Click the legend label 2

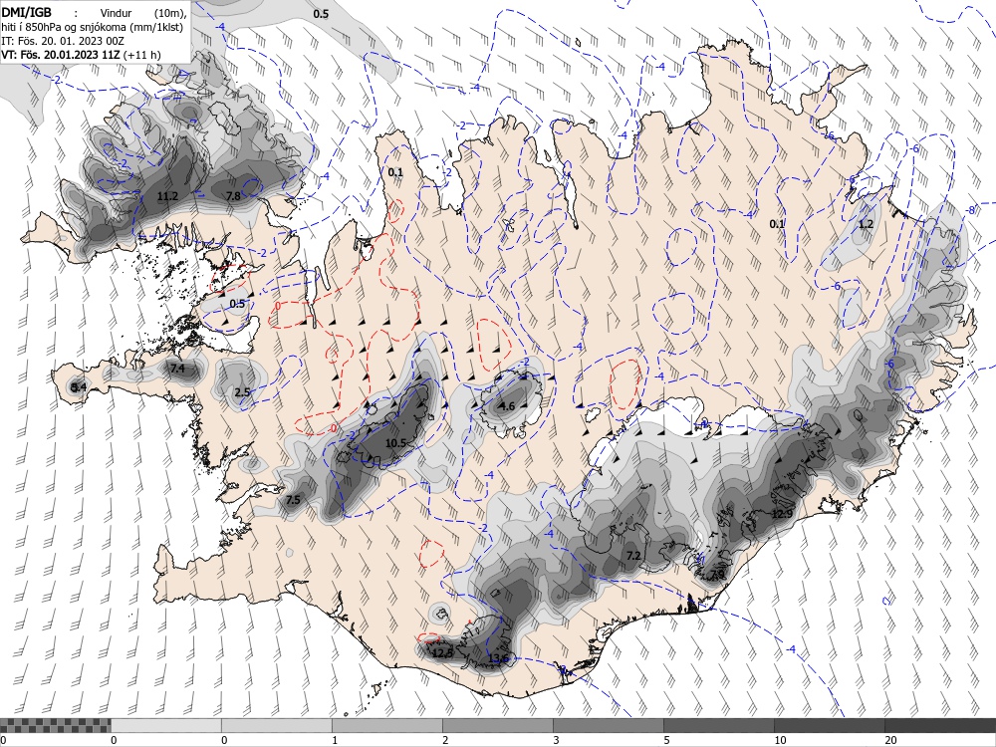[x=445, y=740]
